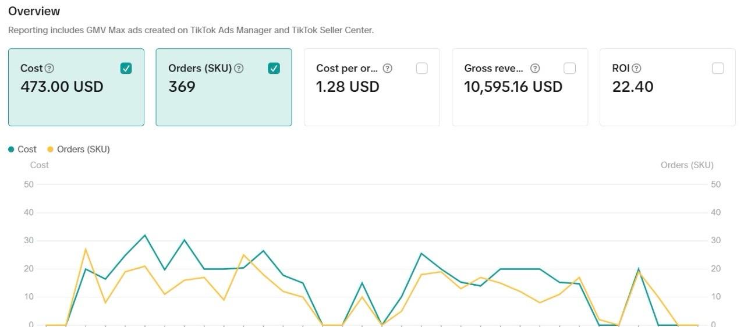Image resolution: width=744 pixels, height=327 pixels.
Task: Click the 10,595.16 USD gross revenue value
Action: [x=513, y=87]
